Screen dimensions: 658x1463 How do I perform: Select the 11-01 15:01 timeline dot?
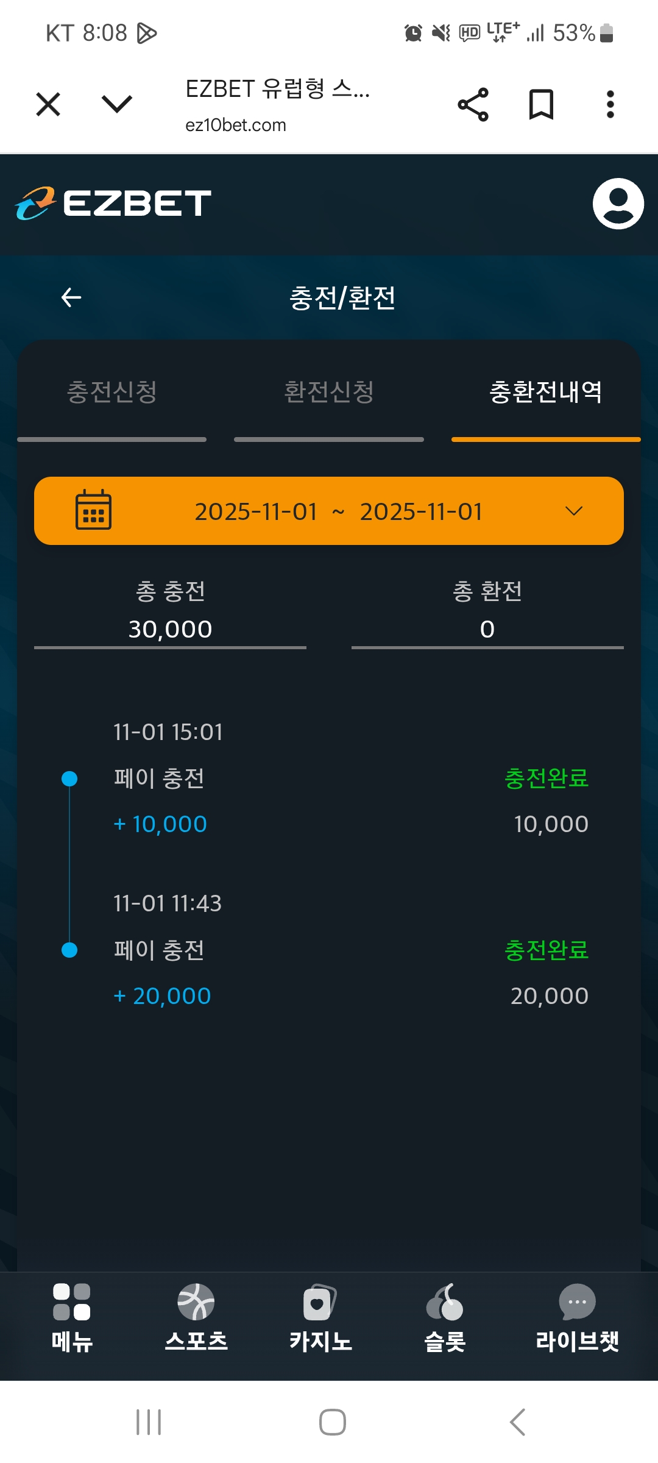tap(70, 778)
